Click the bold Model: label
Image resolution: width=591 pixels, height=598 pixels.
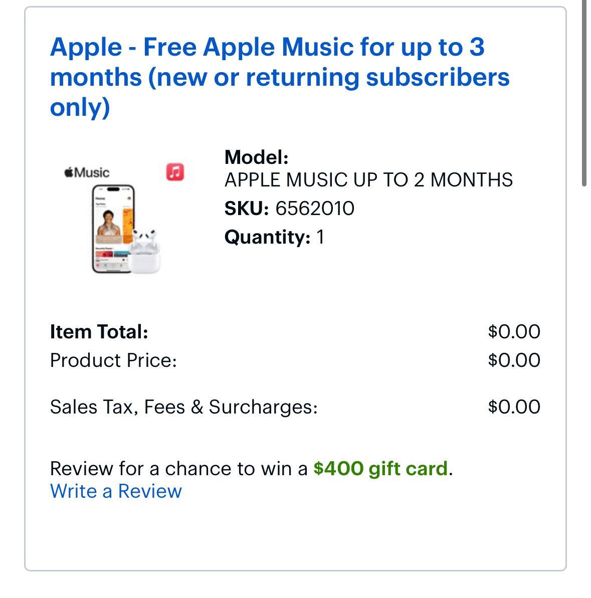(x=256, y=157)
